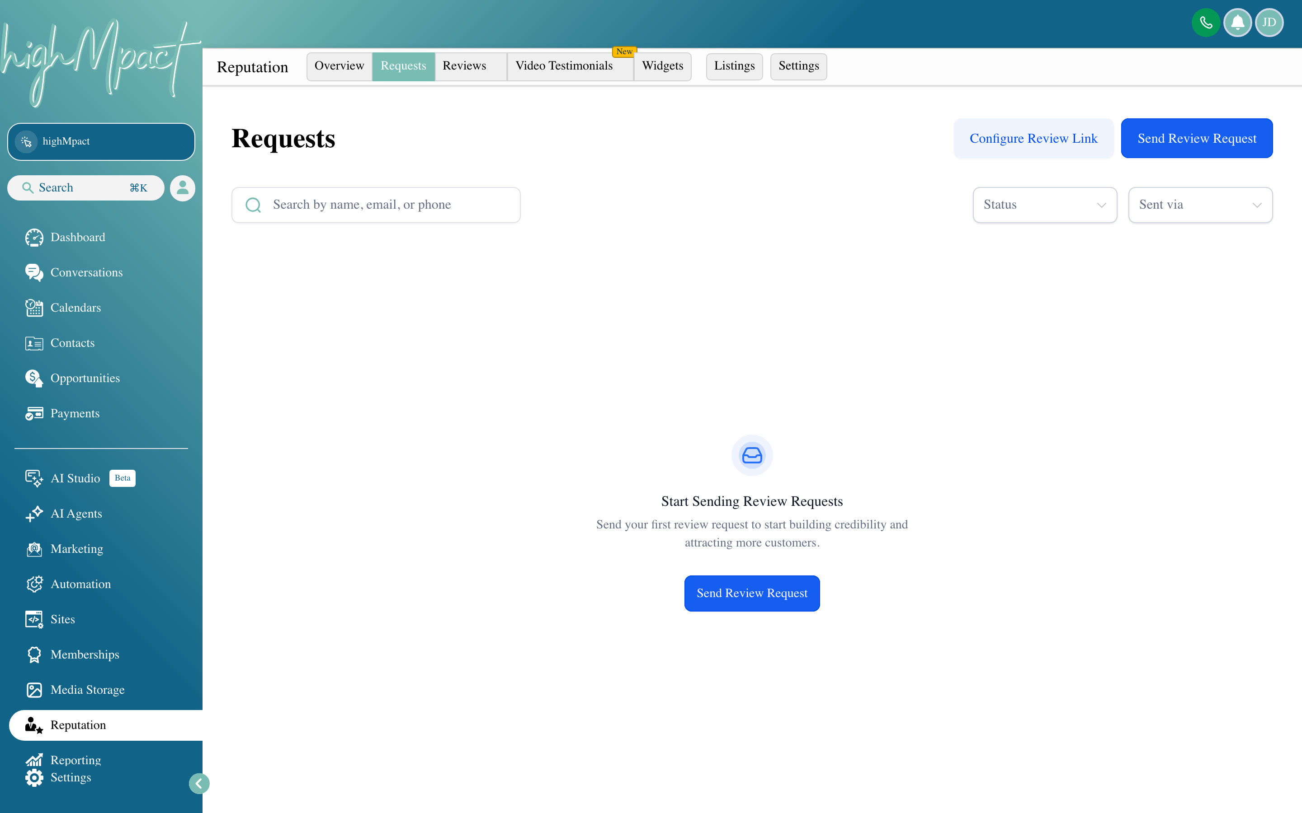Image resolution: width=1302 pixels, height=813 pixels.
Task: Click the Reporting chart icon
Action: coord(34,760)
